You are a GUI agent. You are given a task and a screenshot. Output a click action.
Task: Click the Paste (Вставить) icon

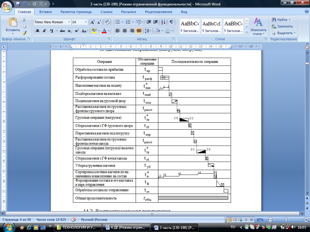[13, 22]
